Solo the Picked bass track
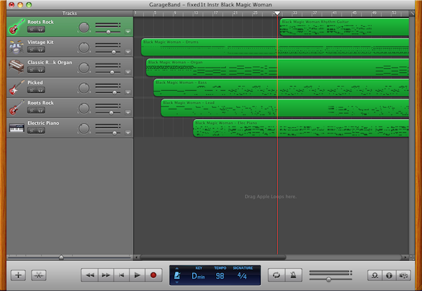This screenshot has height=291, width=422. [x=41, y=90]
